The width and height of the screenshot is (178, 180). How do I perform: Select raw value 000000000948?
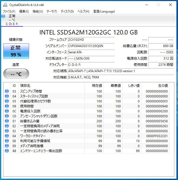click(x=157, y=106)
